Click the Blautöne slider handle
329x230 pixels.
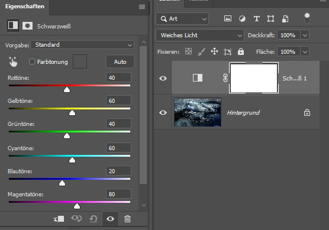[x=62, y=183]
